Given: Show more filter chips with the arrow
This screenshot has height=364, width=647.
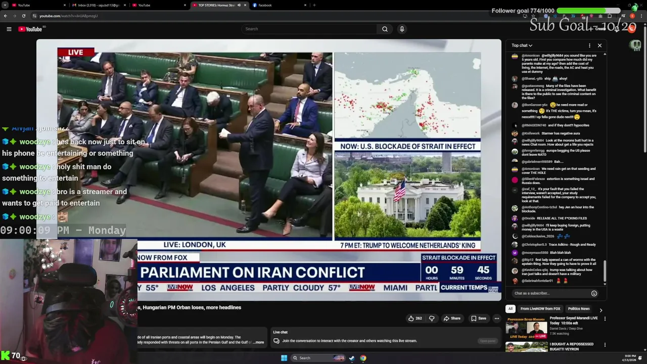Looking at the screenshot, I should tap(600, 309).
